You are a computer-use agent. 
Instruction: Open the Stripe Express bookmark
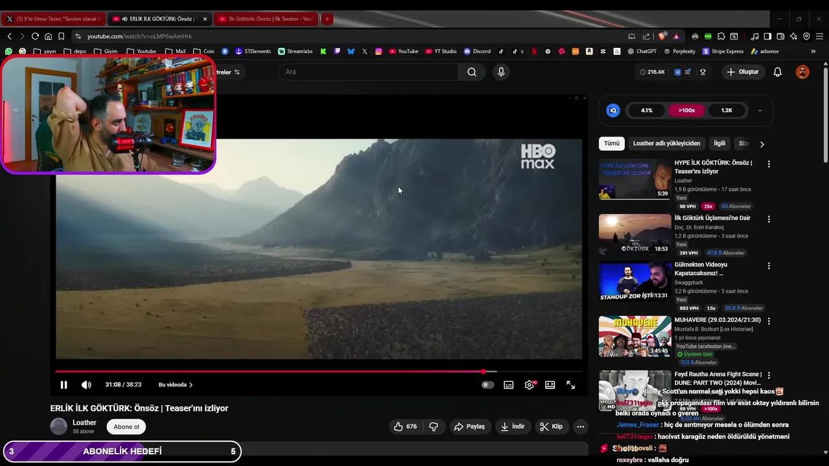(723, 51)
